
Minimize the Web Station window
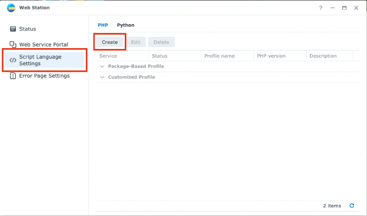coord(332,8)
